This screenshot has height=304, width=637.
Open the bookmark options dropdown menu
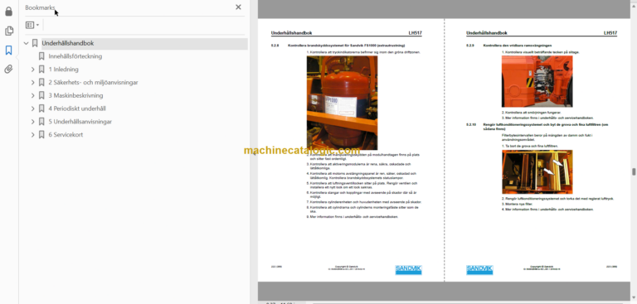pyautogui.click(x=32, y=25)
